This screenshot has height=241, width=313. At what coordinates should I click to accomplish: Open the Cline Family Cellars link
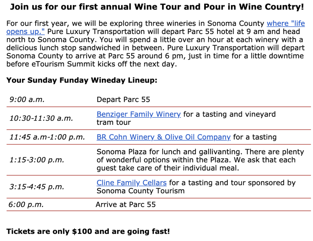[131, 183]
